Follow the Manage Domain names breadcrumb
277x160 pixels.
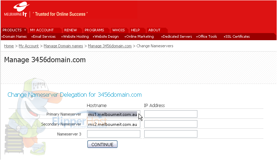coord(63,46)
